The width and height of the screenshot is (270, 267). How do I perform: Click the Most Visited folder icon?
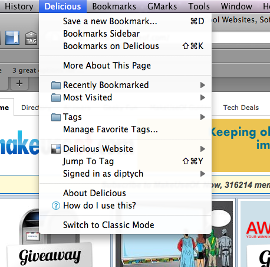tap(56, 97)
